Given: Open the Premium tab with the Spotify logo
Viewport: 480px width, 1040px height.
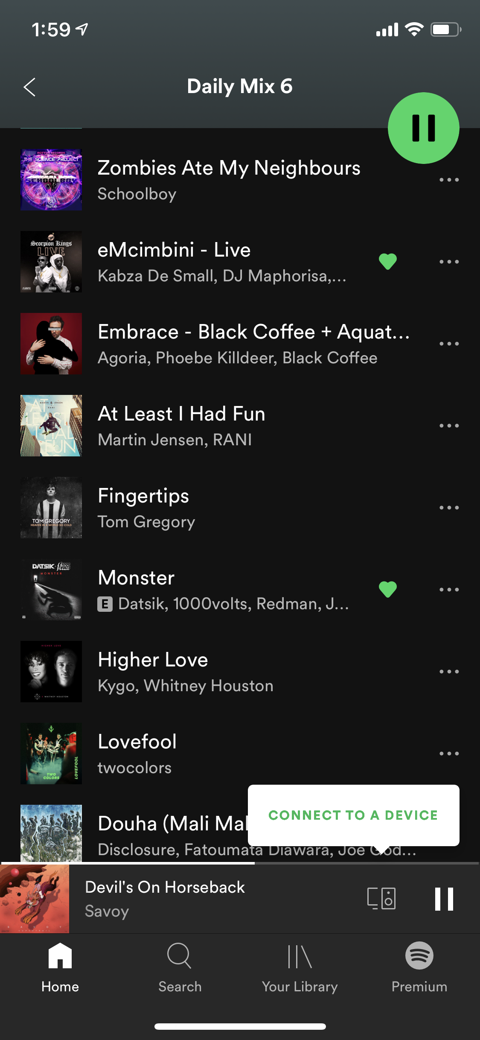Looking at the screenshot, I should click(x=419, y=968).
